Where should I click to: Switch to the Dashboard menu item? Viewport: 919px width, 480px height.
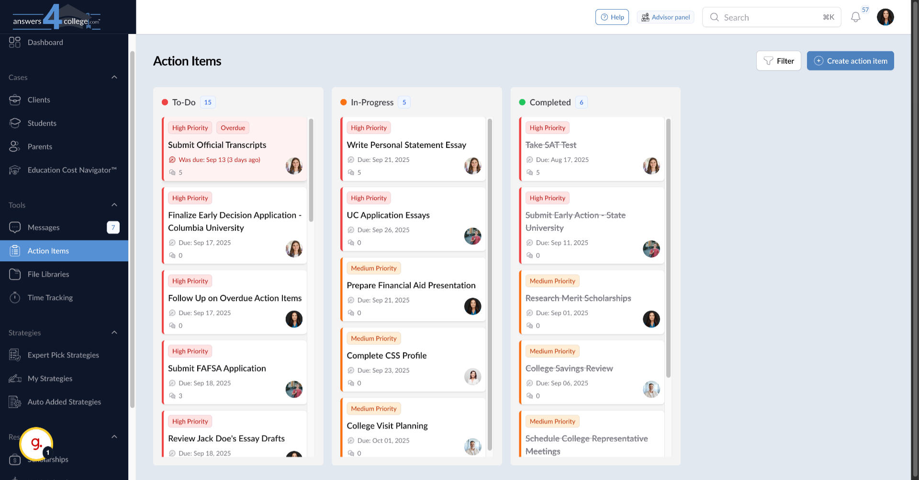[45, 42]
